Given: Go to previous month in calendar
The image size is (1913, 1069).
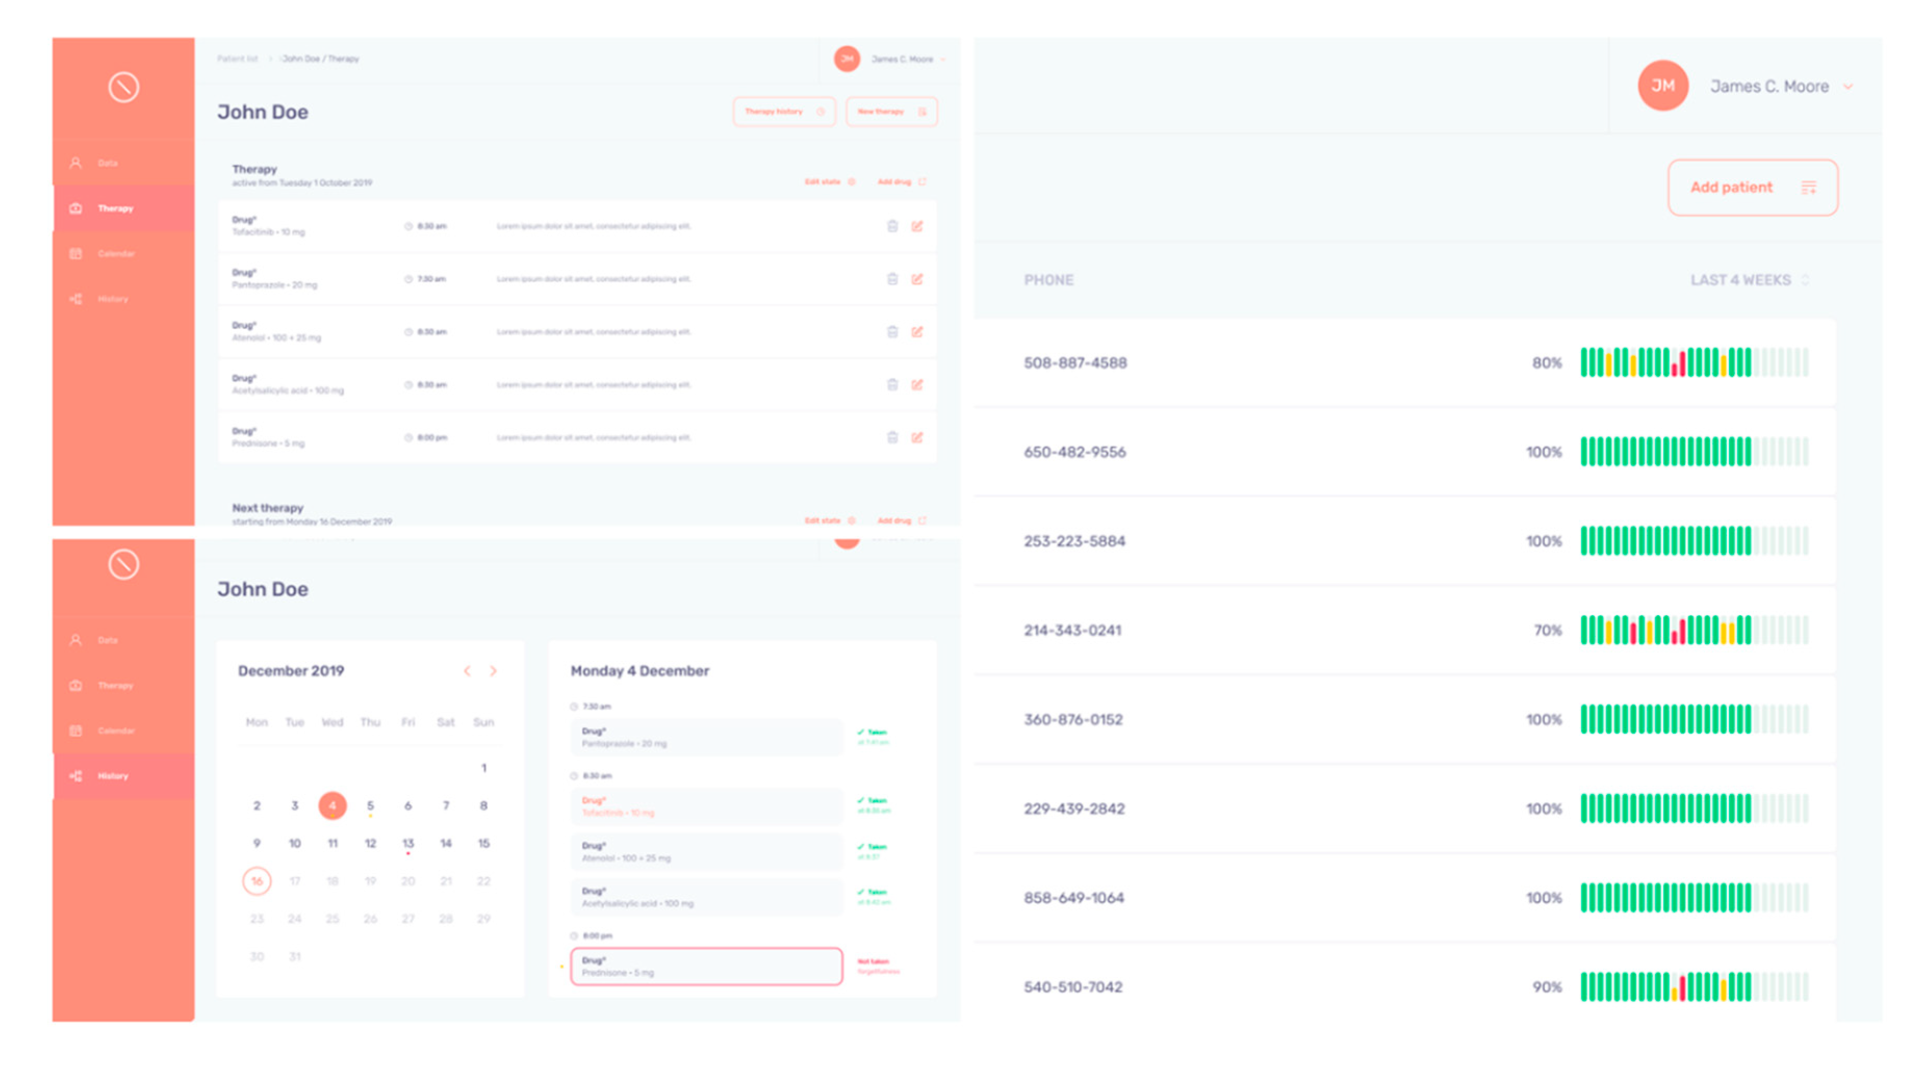Looking at the screenshot, I should 467,671.
